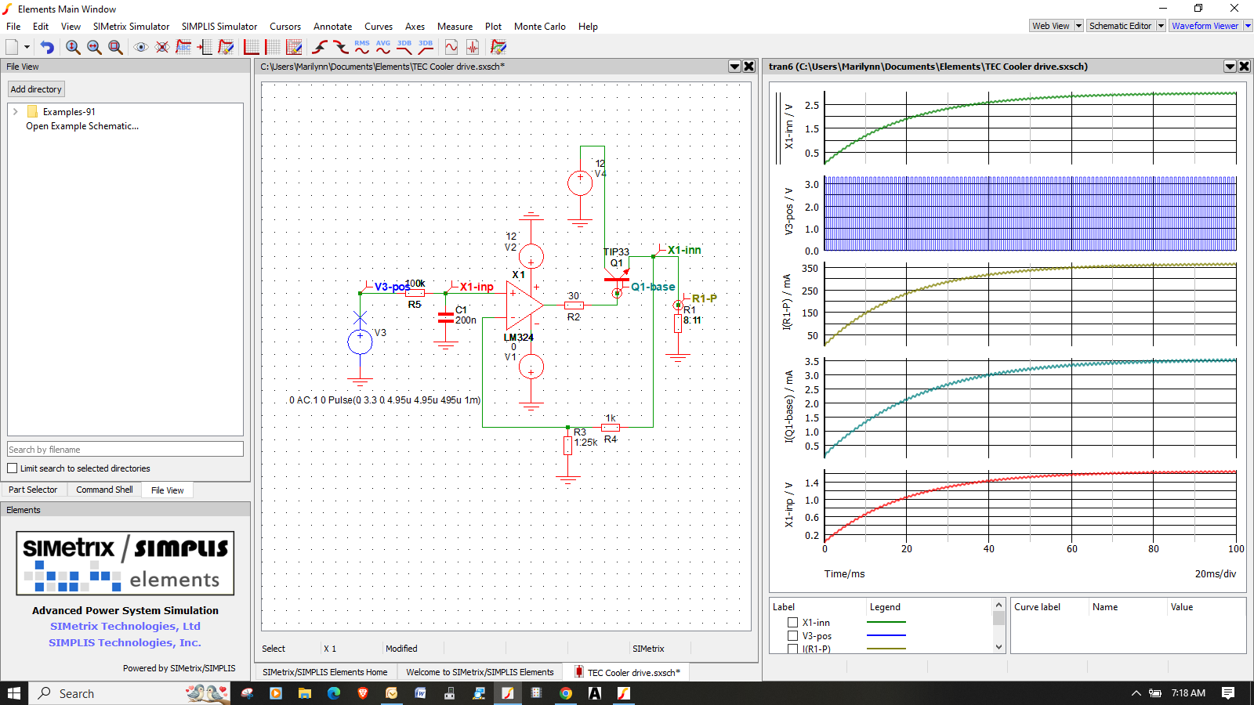Click the red pulse waveform page icon
This screenshot has height=705, width=1254.
tap(473, 47)
